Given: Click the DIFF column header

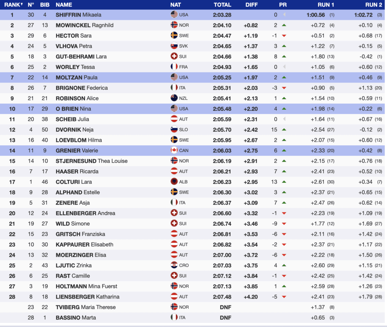Looking at the screenshot, I should click(251, 5).
